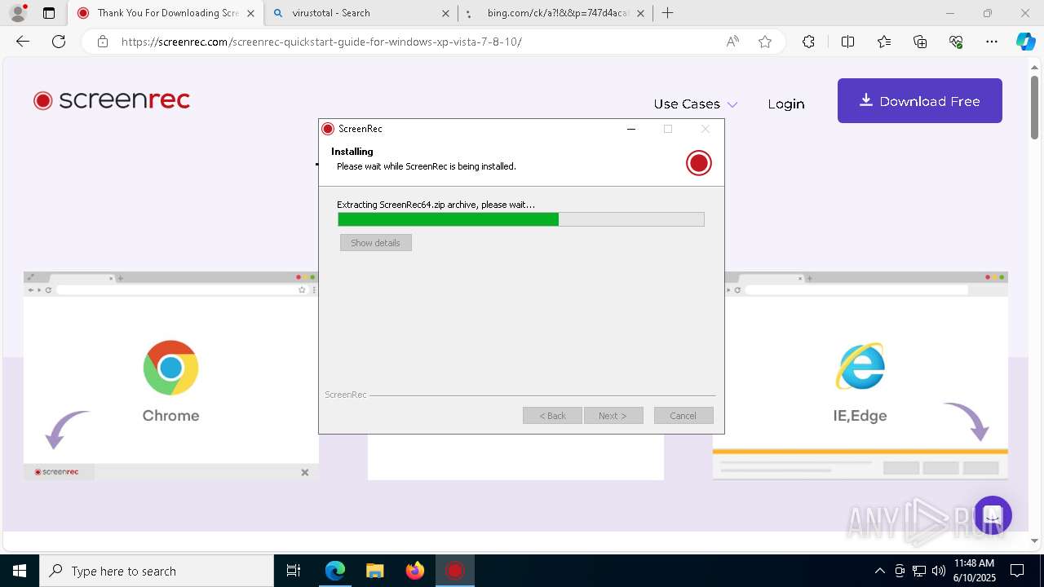Close the screenrec download bar in Chrome illustration
This screenshot has width=1044, height=587.
[x=305, y=472]
